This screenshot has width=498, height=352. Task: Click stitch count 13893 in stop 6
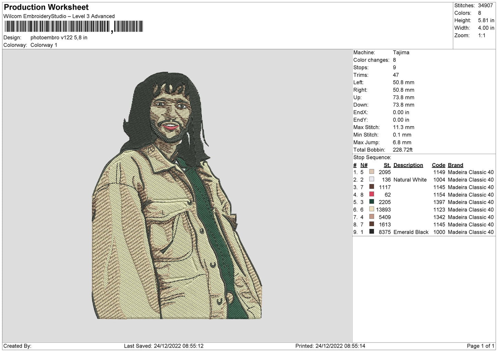pos(383,210)
